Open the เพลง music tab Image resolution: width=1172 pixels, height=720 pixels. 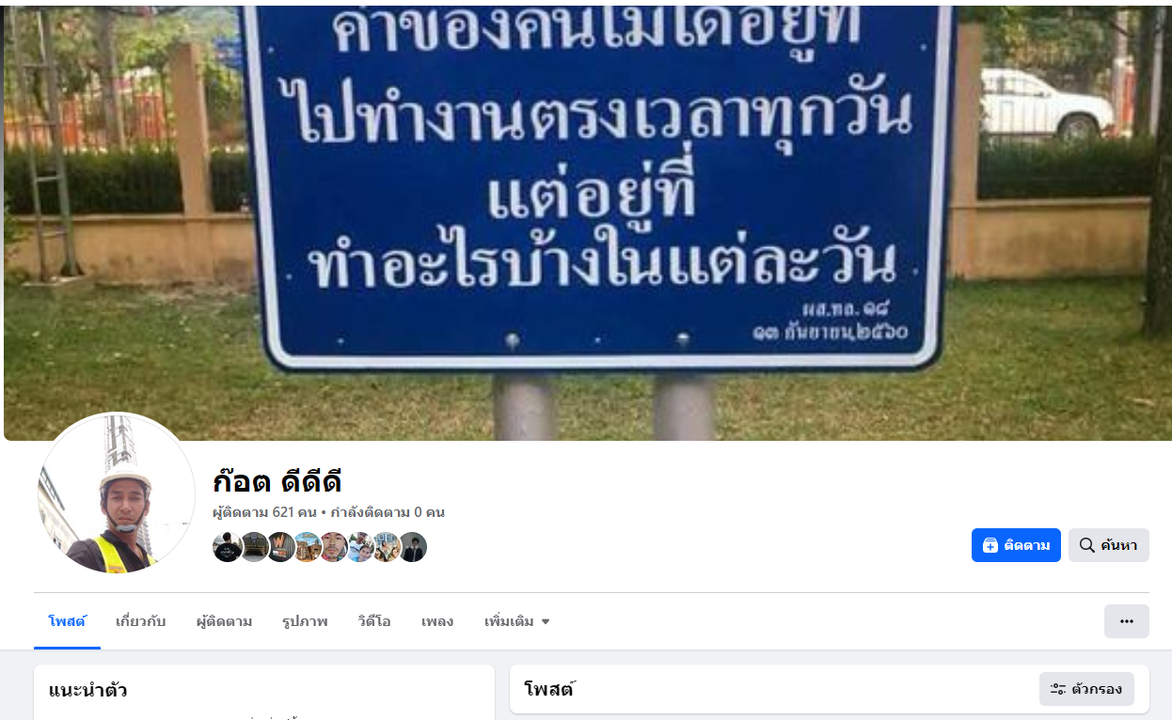[x=437, y=621]
